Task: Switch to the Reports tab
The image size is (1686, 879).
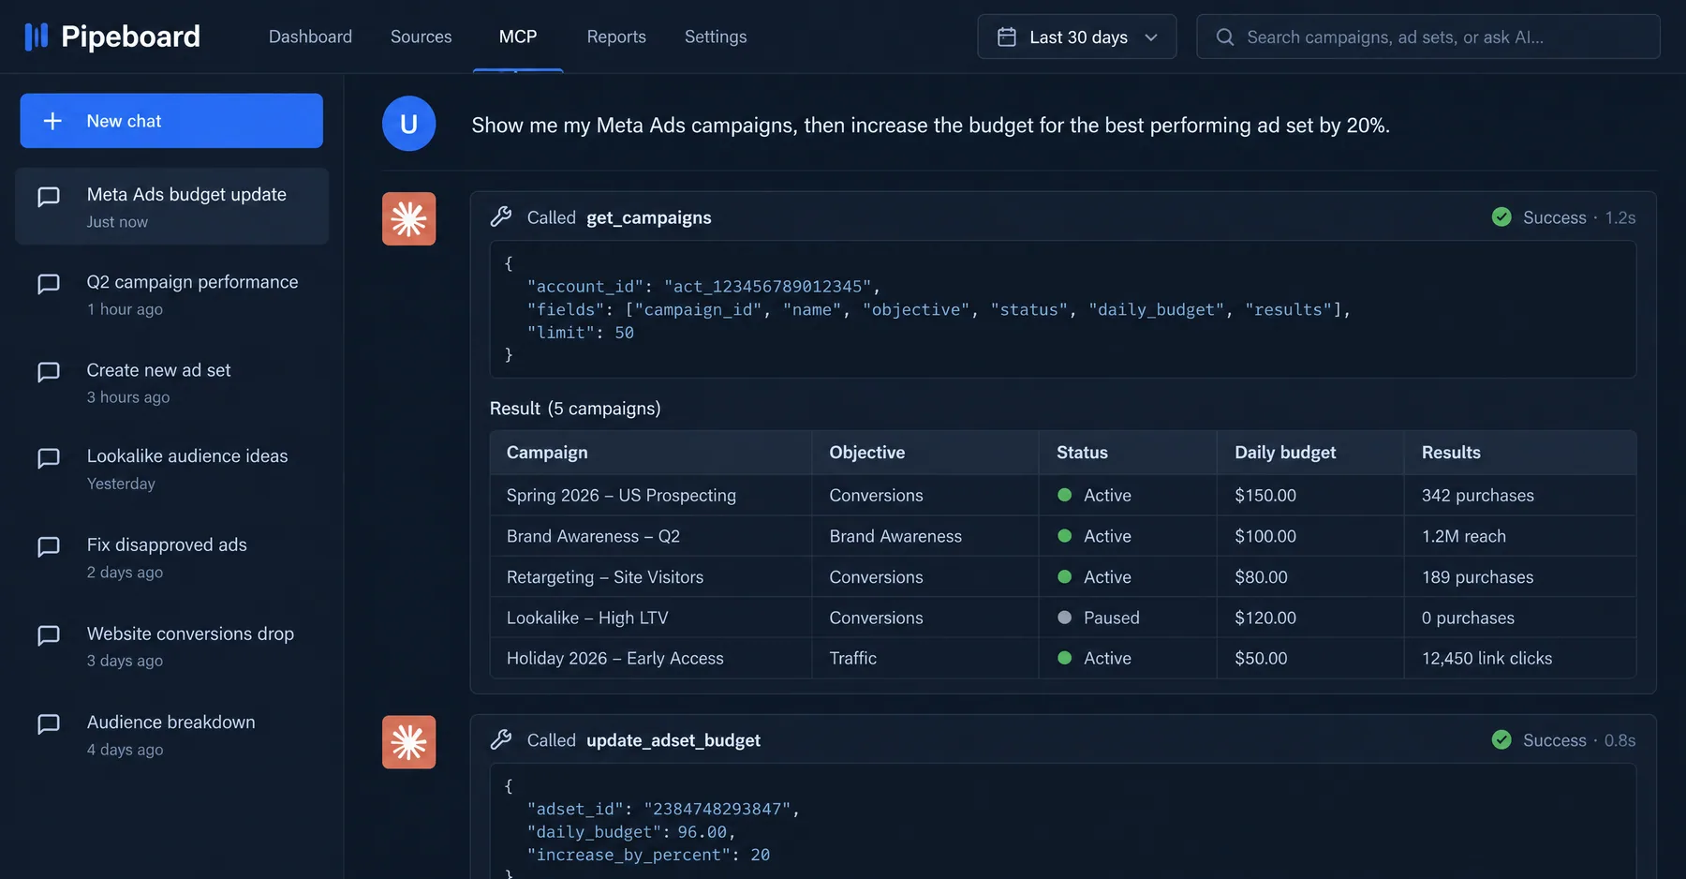Action: click(616, 37)
